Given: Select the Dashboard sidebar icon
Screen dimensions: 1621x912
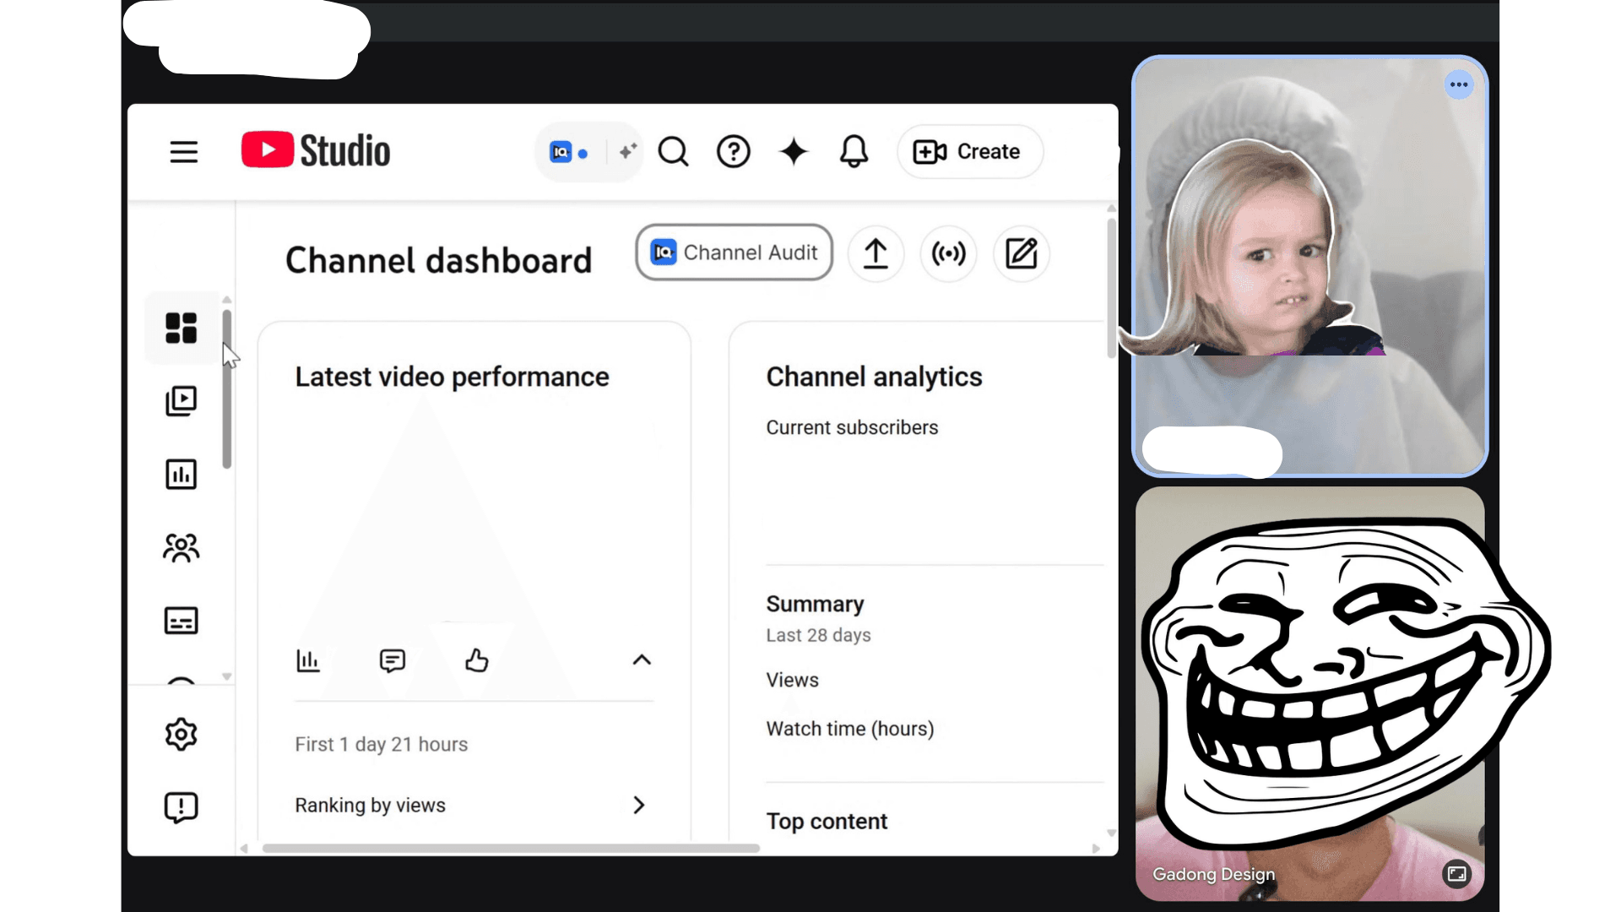Looking at the screenshot, I should [x=181, y=328].
